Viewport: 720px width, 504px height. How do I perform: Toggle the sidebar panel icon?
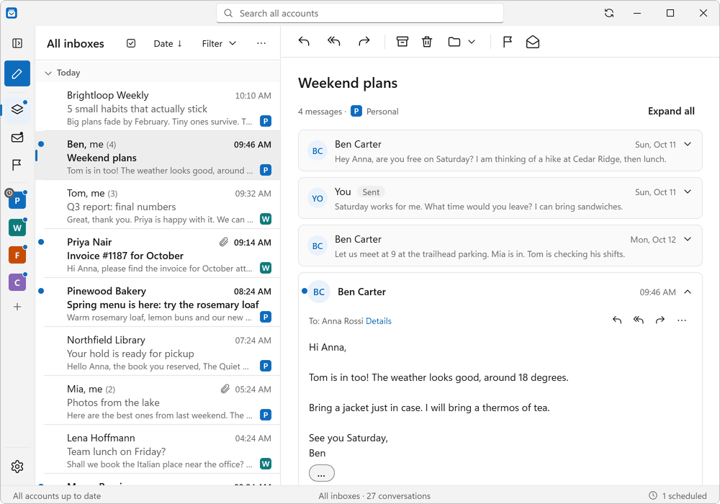17,43
